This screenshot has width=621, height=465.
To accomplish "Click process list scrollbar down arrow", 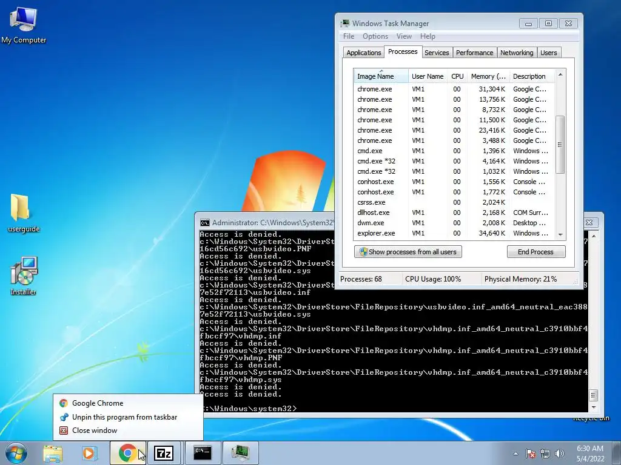I will click(x=560, y=234).
